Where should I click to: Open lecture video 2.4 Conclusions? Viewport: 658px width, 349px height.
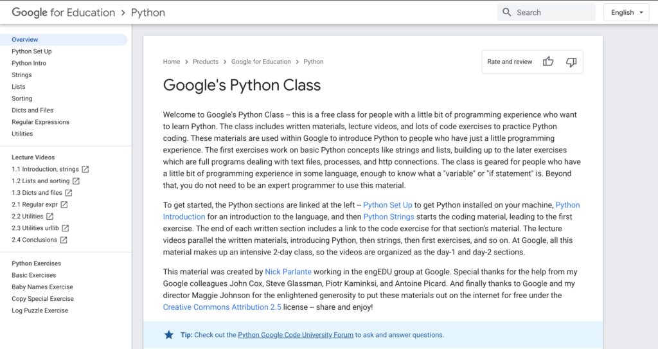tap(35, 240)
